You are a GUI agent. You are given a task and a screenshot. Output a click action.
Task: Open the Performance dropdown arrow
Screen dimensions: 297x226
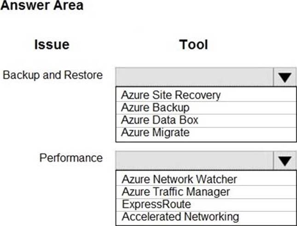click(x=285, y=160)
